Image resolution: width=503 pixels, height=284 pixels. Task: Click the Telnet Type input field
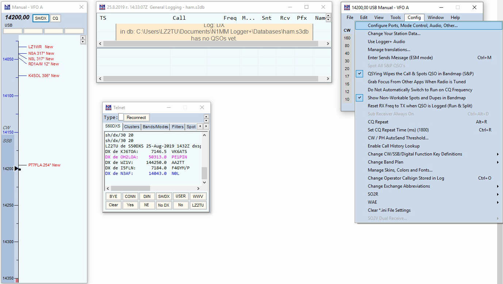pos(121,117)
